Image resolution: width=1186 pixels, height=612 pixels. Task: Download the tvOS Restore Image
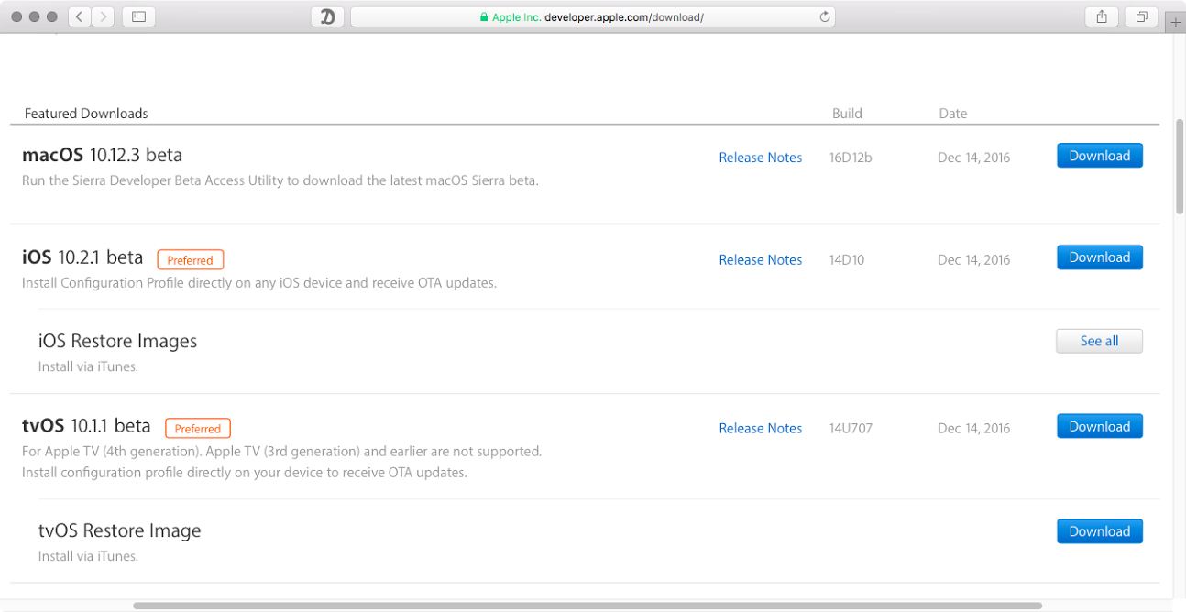1099,531
